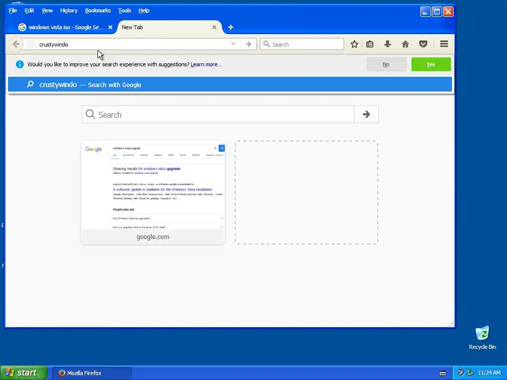
Task: Open the Edit menu
Action: point(29,10)
